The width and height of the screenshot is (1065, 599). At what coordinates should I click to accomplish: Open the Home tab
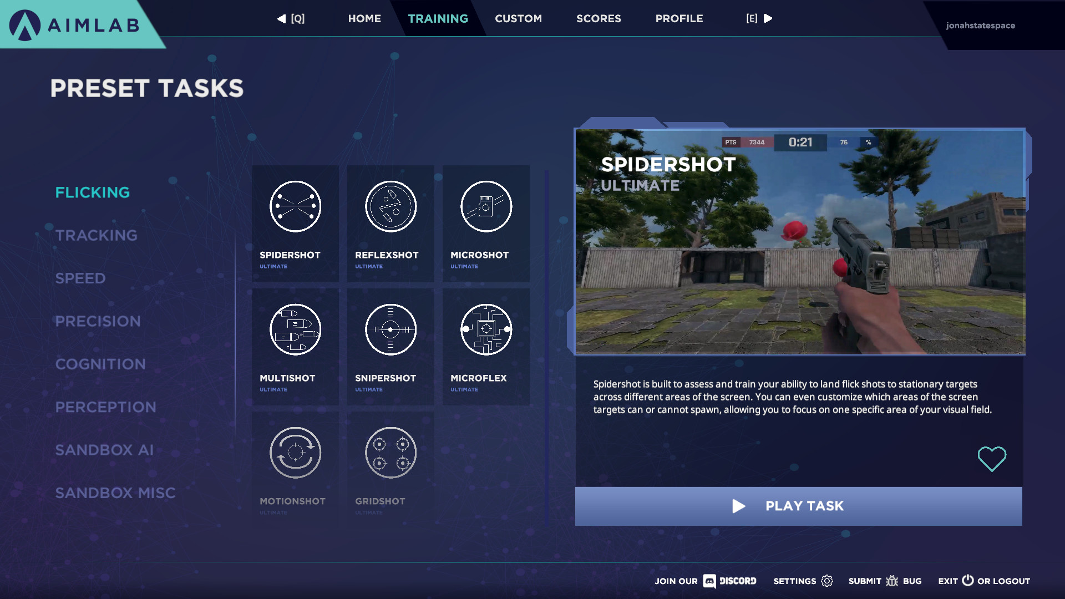[x=364, y=18]
